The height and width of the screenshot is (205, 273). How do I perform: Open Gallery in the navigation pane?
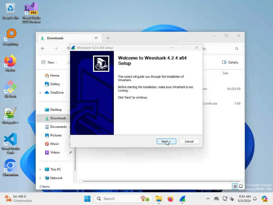pos(53,84)
